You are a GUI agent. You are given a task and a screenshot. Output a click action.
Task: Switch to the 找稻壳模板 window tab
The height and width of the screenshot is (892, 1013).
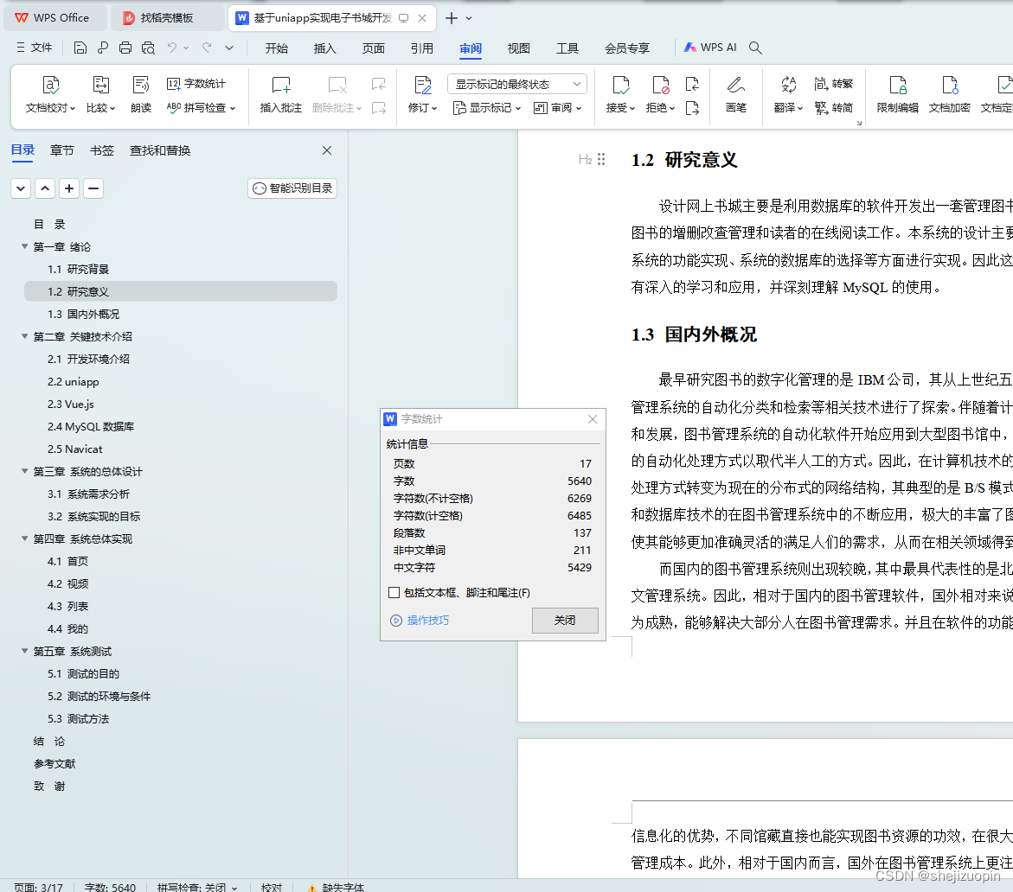pos(167,18)
